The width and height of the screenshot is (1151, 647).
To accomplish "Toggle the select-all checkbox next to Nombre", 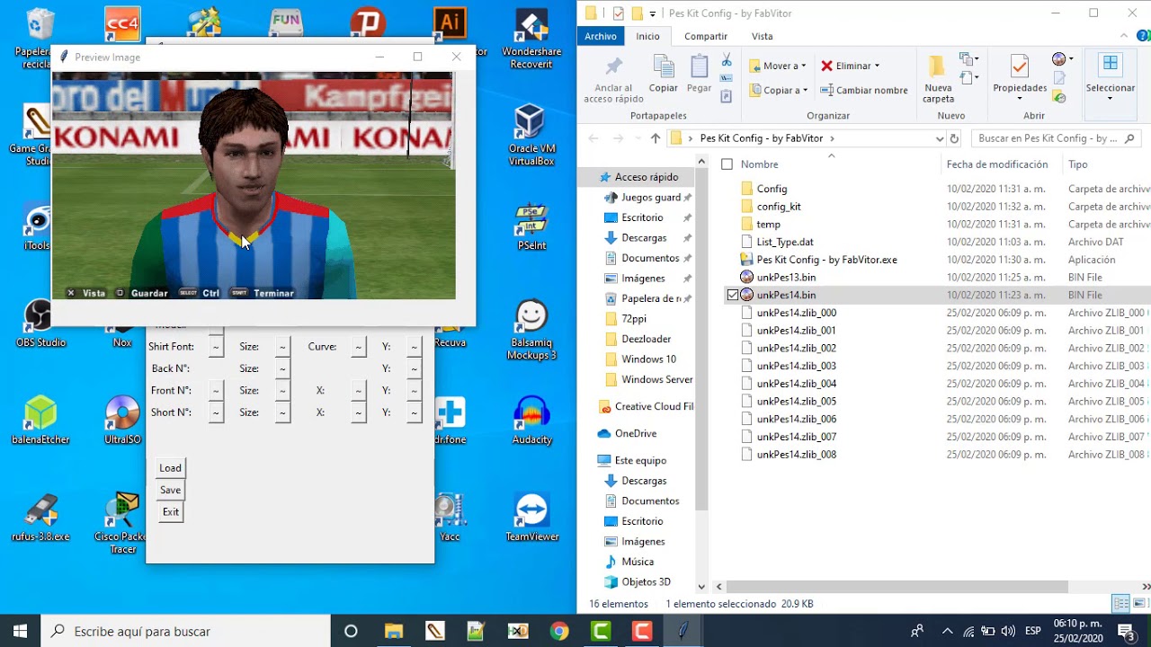I will point(727,164).
